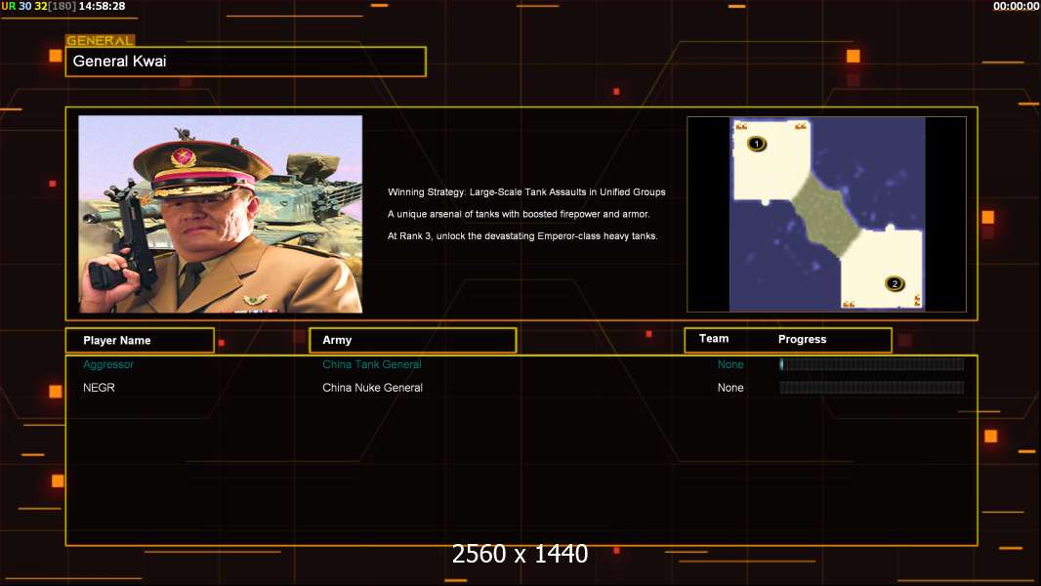This screenshot has height=586, width=1041.
Task: Select start position marker 1 on map
Action: (x=756, y=144)
